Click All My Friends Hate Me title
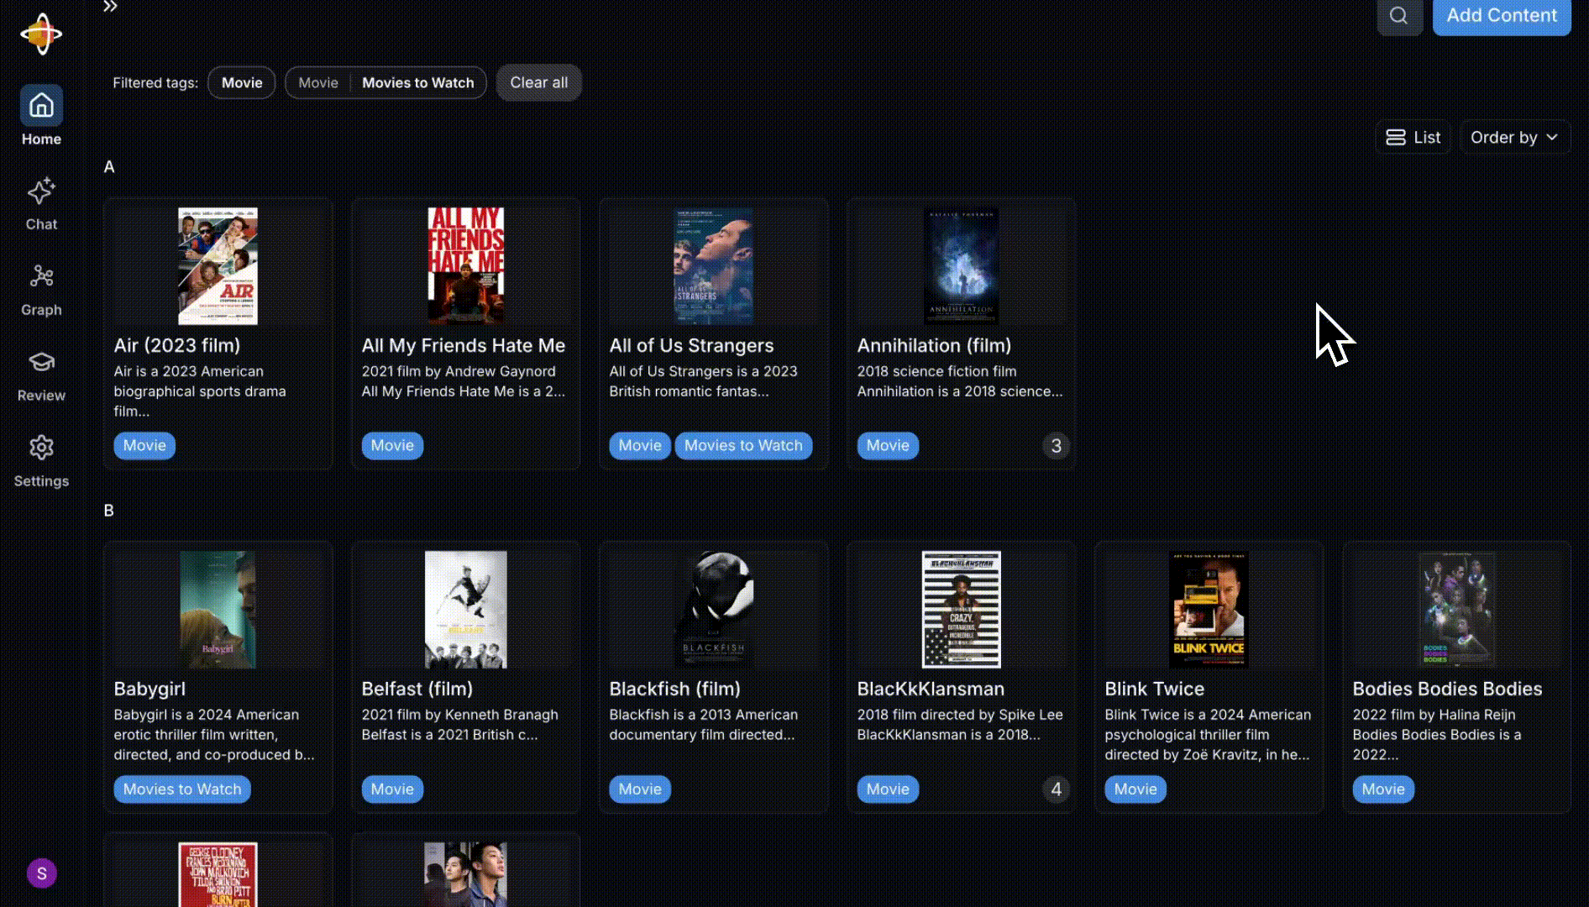Screen dimensions: 1589x907 464,345
